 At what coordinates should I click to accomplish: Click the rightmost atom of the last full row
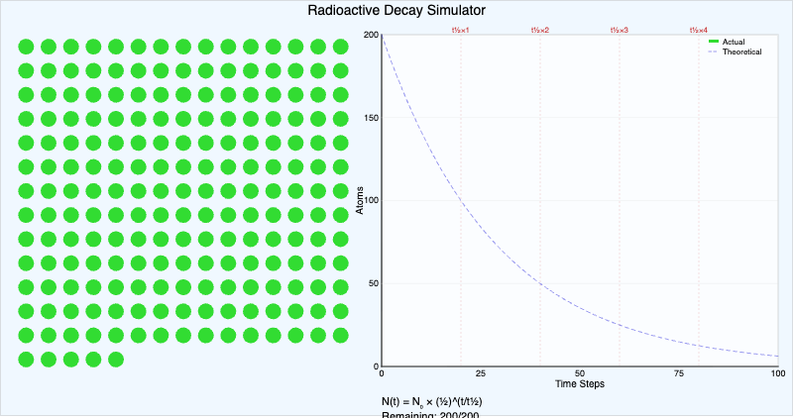point(340,335)
